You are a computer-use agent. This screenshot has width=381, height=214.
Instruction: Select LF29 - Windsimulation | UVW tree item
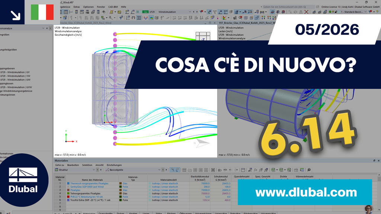16,87
